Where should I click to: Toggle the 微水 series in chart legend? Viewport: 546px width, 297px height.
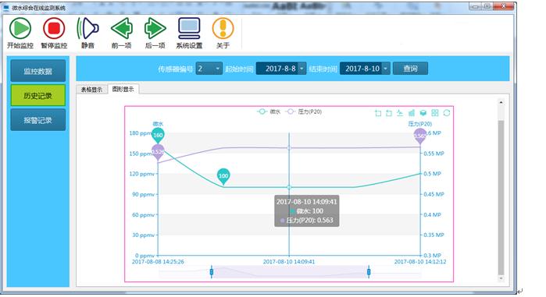[x=269, y=111]
